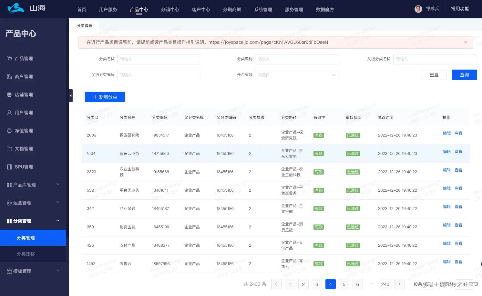Open 用户服务 in top navigation
Viewport: 482px width, 296px height.
pyautogui.click(x=108, y=10)
